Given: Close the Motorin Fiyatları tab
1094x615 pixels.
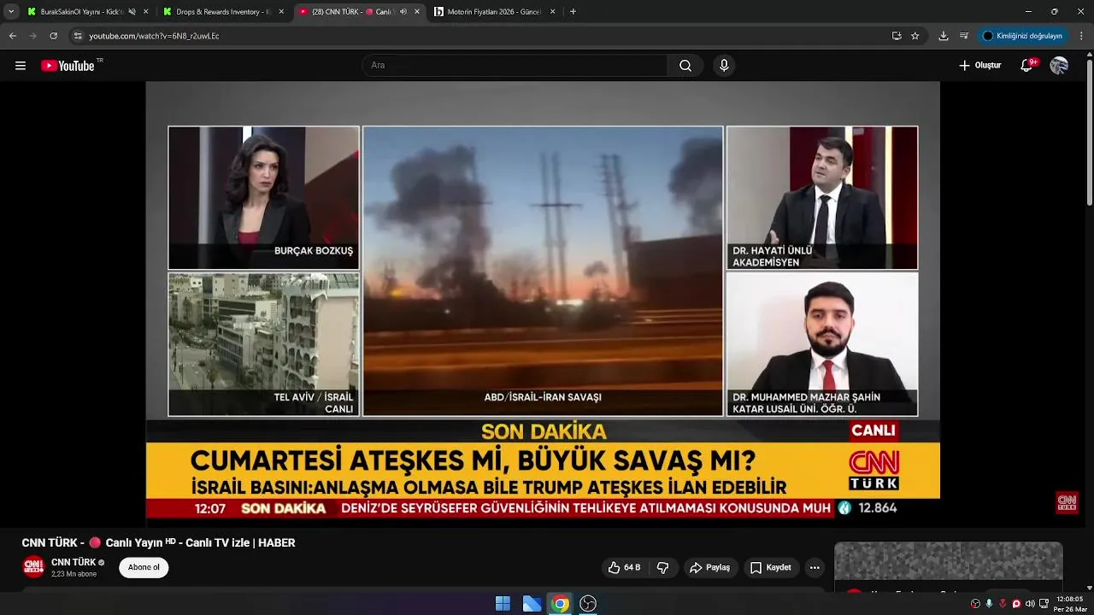Looking at the screenshot, I should [x=552, y=12].
